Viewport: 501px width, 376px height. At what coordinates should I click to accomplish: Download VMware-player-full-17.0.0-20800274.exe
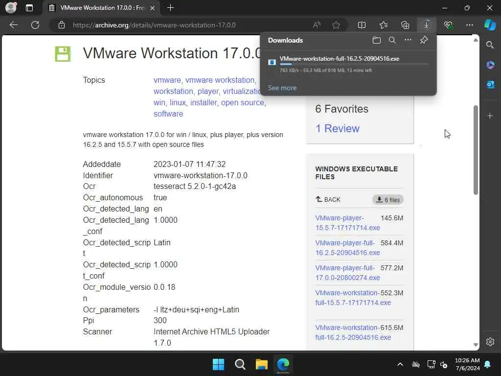coord(348,273)
